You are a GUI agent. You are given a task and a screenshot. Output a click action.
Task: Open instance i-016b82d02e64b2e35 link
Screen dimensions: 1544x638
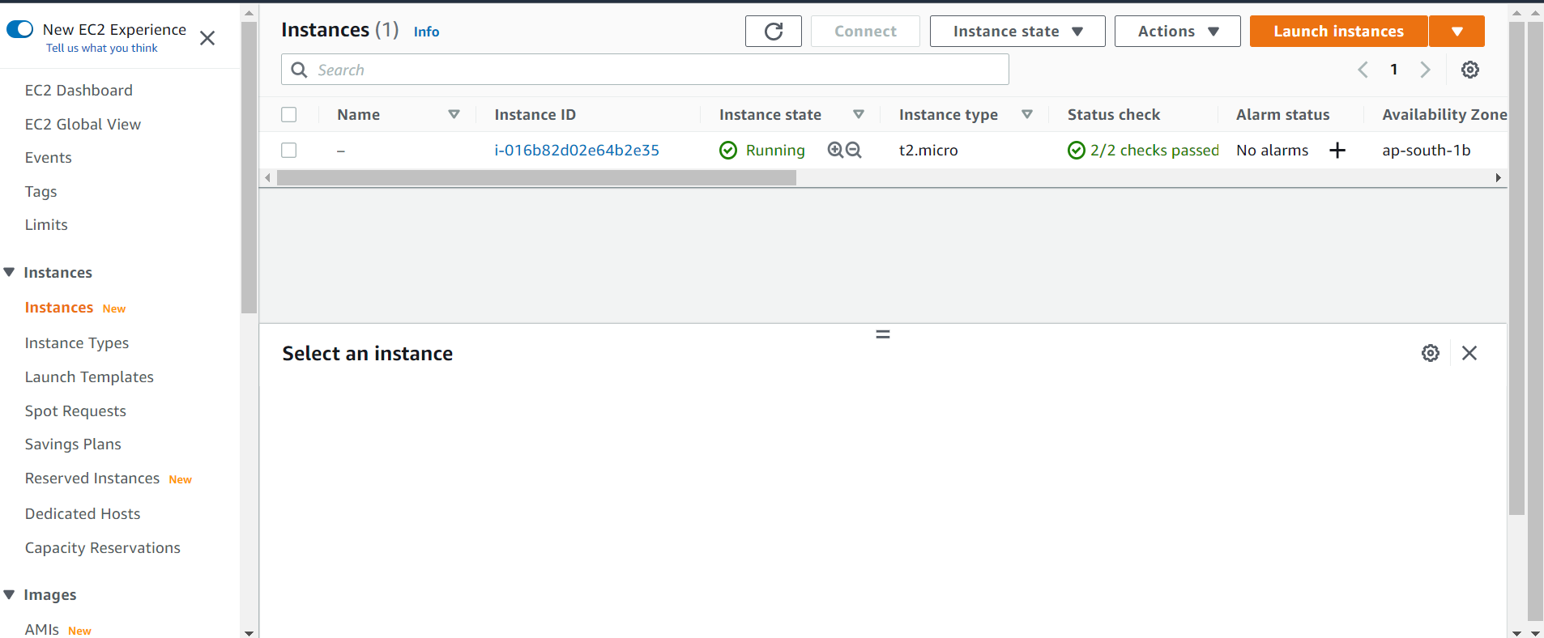pos(577,150)
